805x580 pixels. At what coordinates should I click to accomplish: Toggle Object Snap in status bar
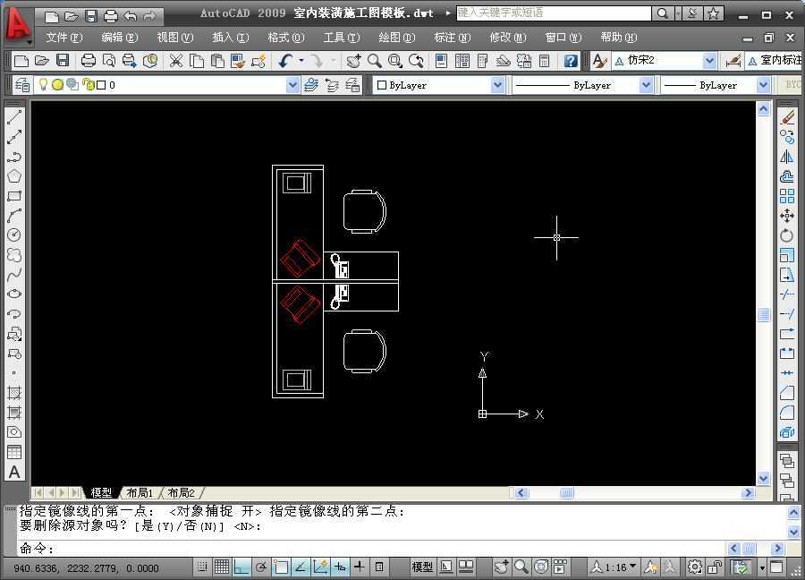coord(281,567)
